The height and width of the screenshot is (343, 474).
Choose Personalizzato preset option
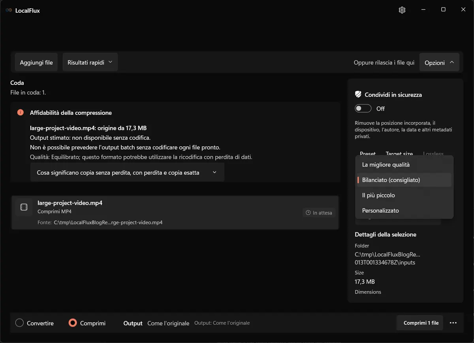point(404,210)
